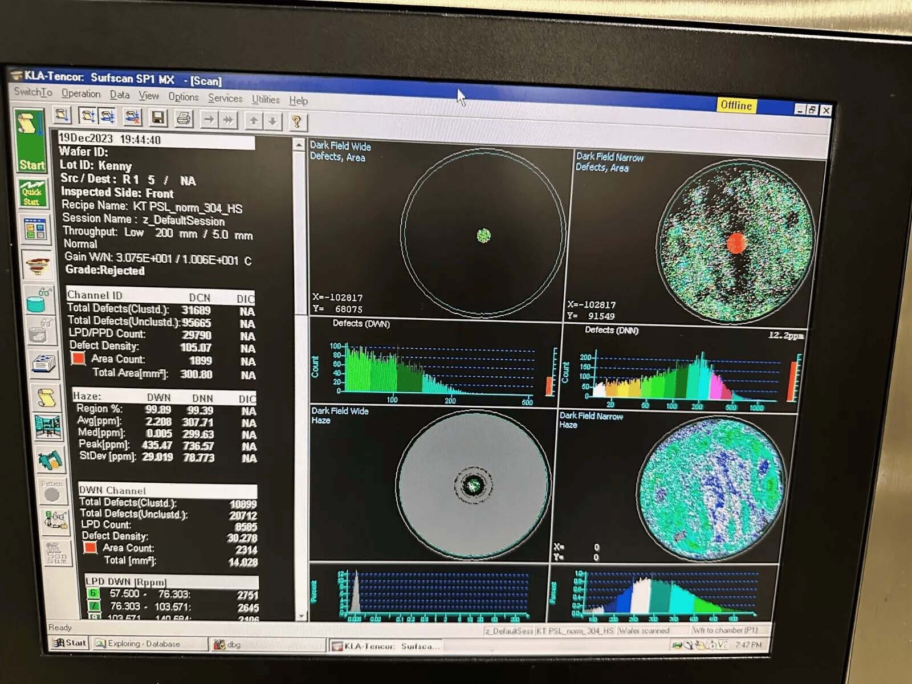Open the Utilities menu

[266, 99]
